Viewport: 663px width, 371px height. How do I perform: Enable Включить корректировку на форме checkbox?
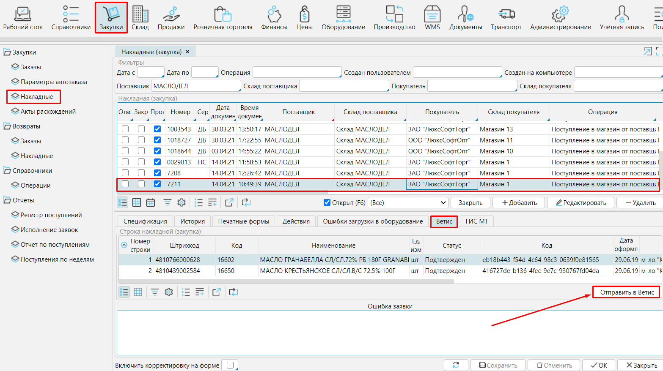click(x=230, y=366)
